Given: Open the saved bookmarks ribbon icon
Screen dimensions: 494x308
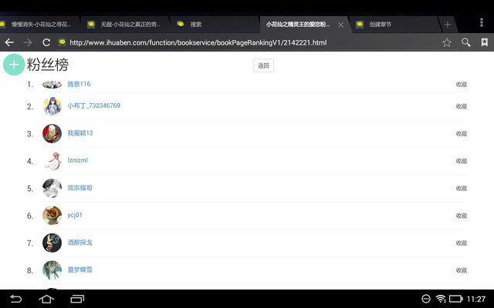Looking at the screenshot, I should click(x=484, y=42).
